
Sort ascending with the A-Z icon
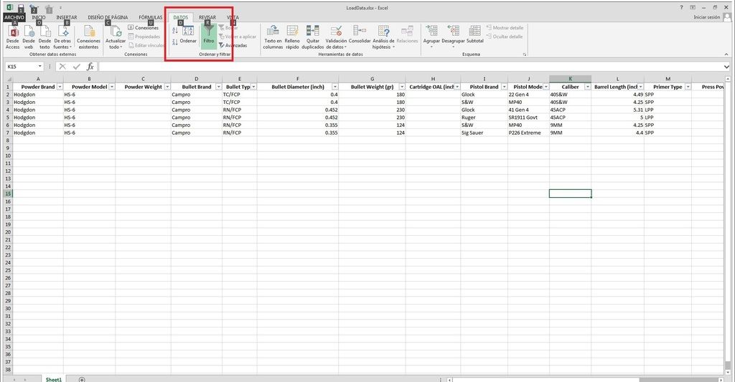click(x=175, y=30)
